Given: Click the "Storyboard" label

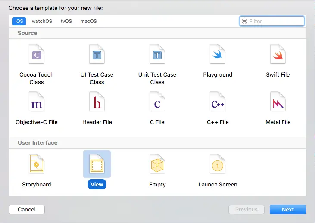Looking at the screenshot, I should coord(37,184).
